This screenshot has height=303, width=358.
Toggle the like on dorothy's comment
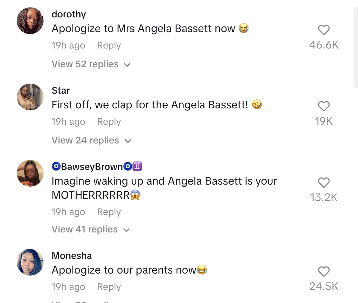click(x=324, y=30)
